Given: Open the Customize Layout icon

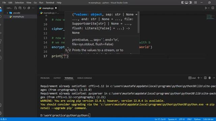Looking at the screenshot, I should coord(195,2).
